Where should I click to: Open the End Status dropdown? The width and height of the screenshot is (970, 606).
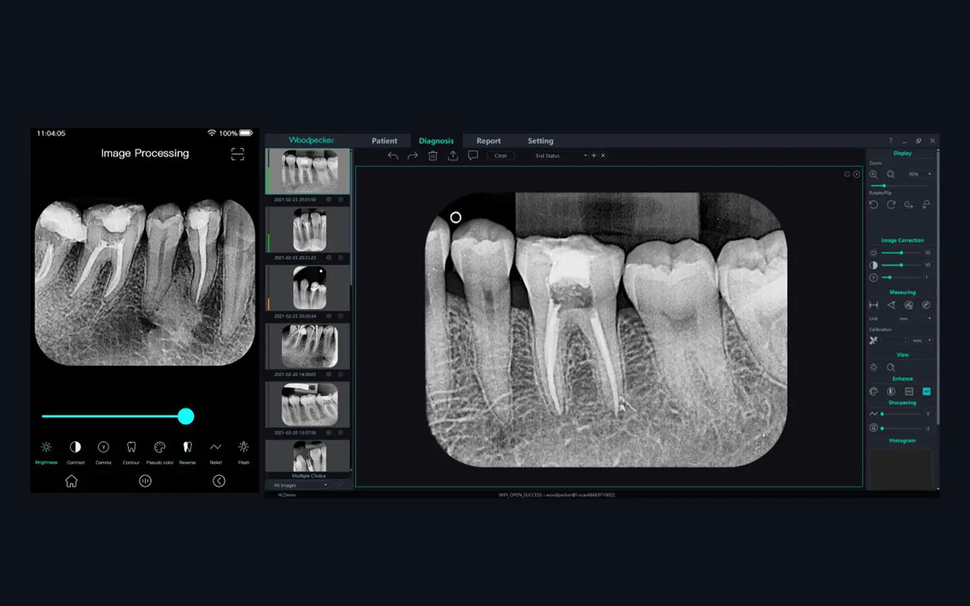560,156
